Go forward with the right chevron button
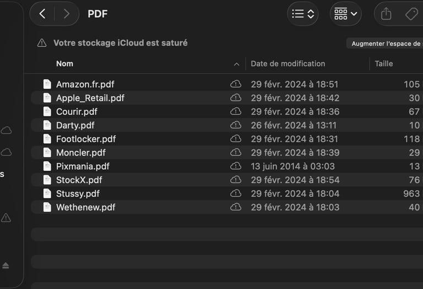This screenshot has height=289, width=423. pyautogui.click(x=66, y=14)
